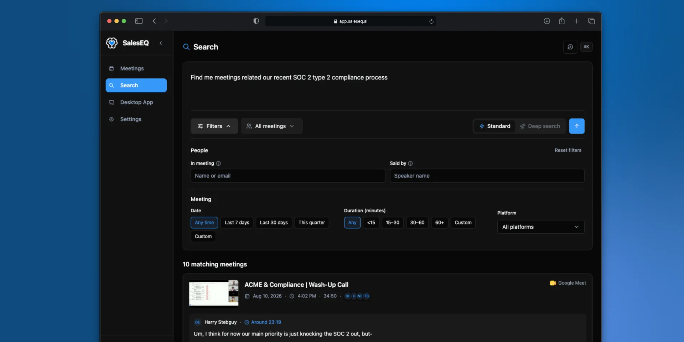Click the Google Meet platform badge

[x=568, y=283]
